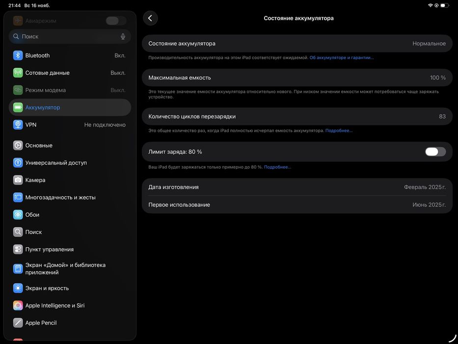Toggle the Airplane mode switch
The image size is (458, 344).
tap(116, 21)
